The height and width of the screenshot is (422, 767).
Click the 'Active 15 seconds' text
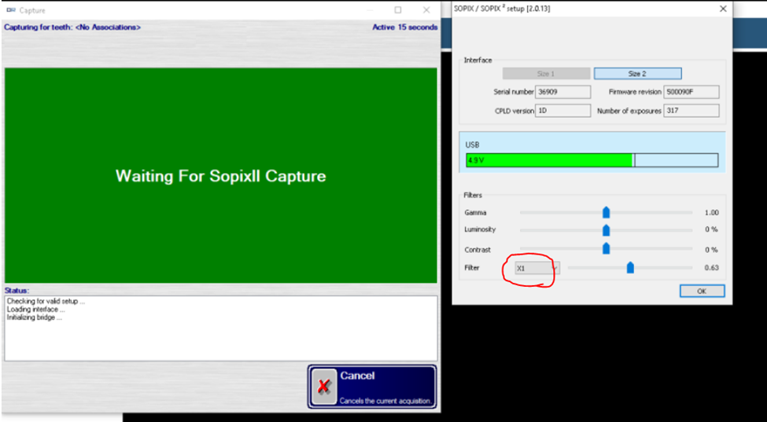pyautogui.click(x=405, y=28)
